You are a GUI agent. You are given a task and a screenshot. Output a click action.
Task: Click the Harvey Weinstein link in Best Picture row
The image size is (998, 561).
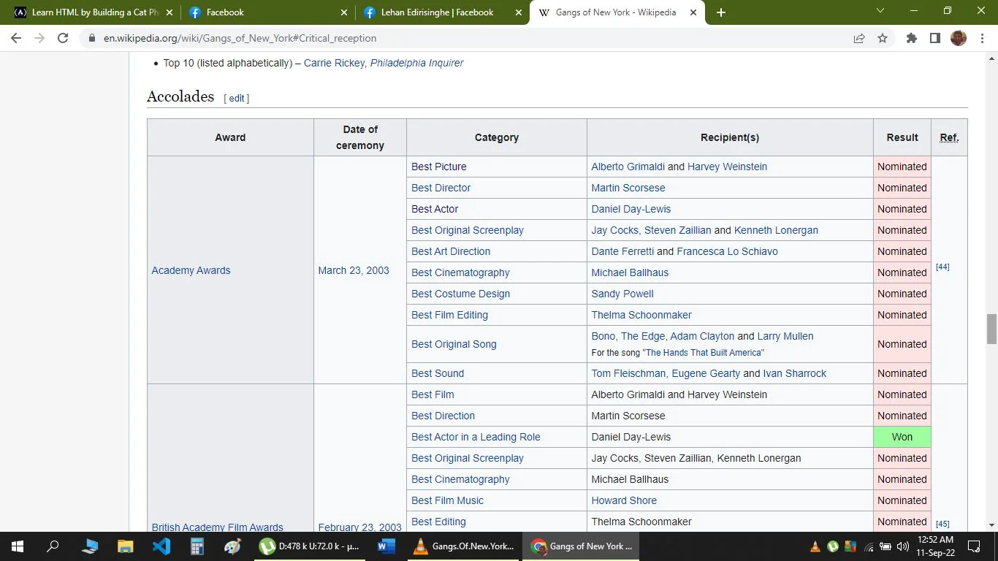727,167
